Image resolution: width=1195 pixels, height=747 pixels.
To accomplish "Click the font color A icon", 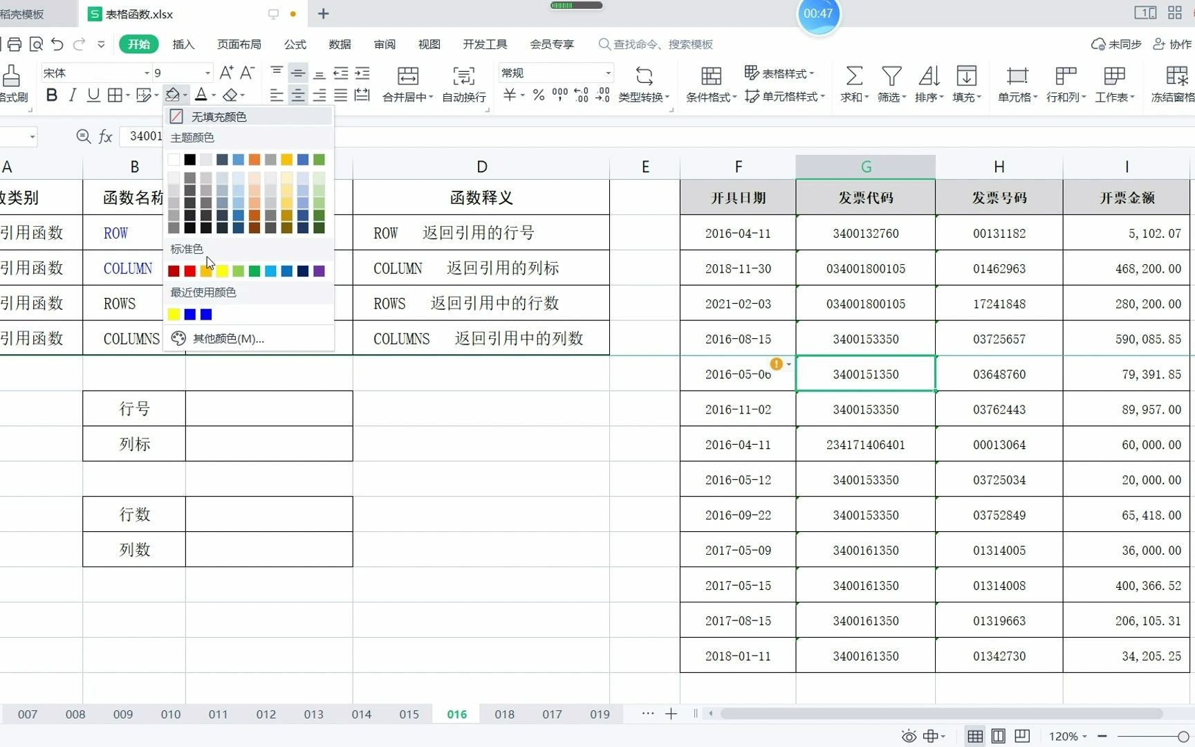I will (x=201, y=95).
